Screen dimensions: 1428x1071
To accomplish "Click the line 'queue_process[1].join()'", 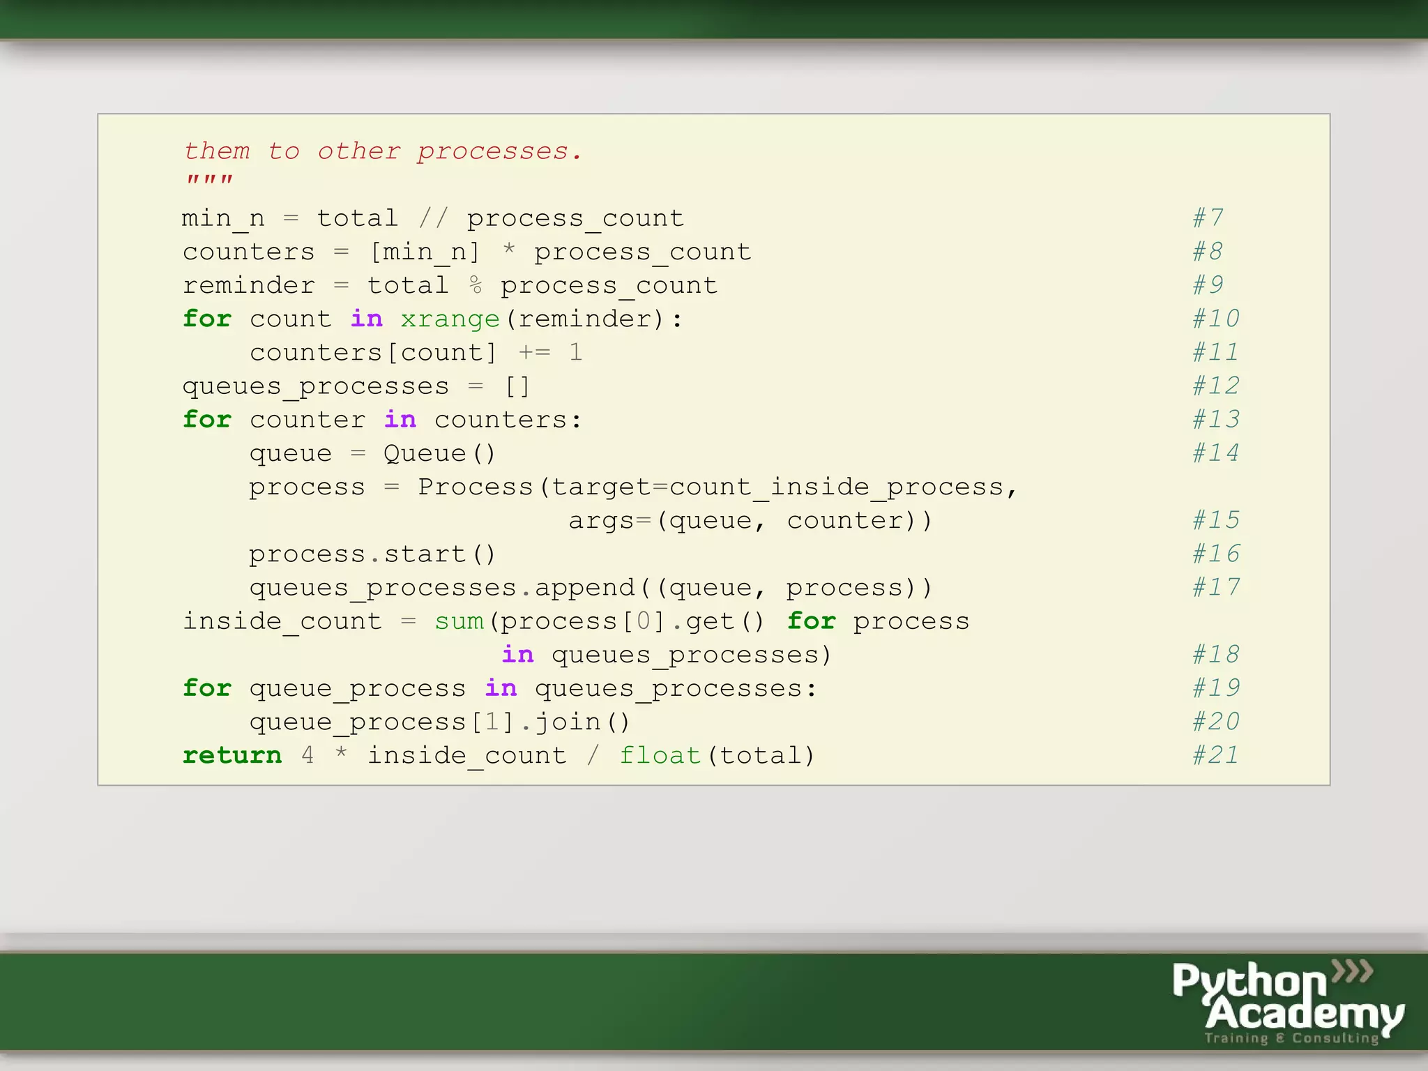I will [440, 722].
